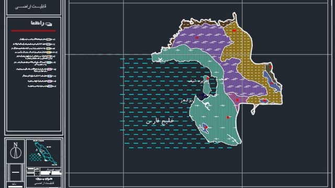
Task: Click the bottom-most legend color swatch
Action: coord(50,86)
